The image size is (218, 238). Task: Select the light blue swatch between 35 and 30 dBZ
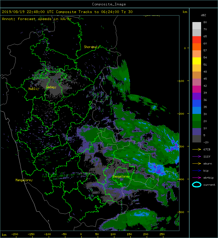[197, 110]
